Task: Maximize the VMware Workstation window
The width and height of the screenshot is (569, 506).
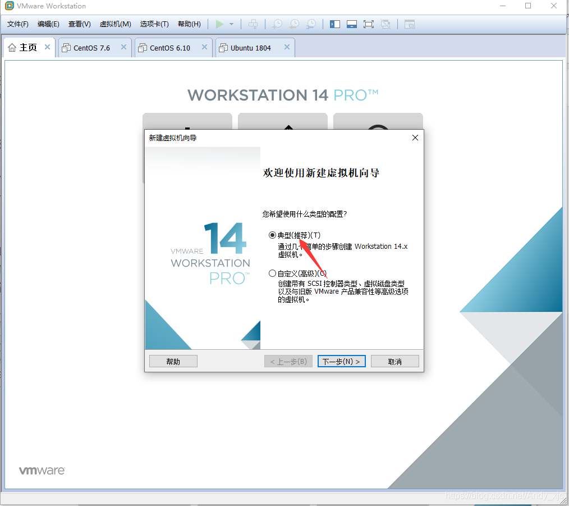Action: click(x=528, y=6)
